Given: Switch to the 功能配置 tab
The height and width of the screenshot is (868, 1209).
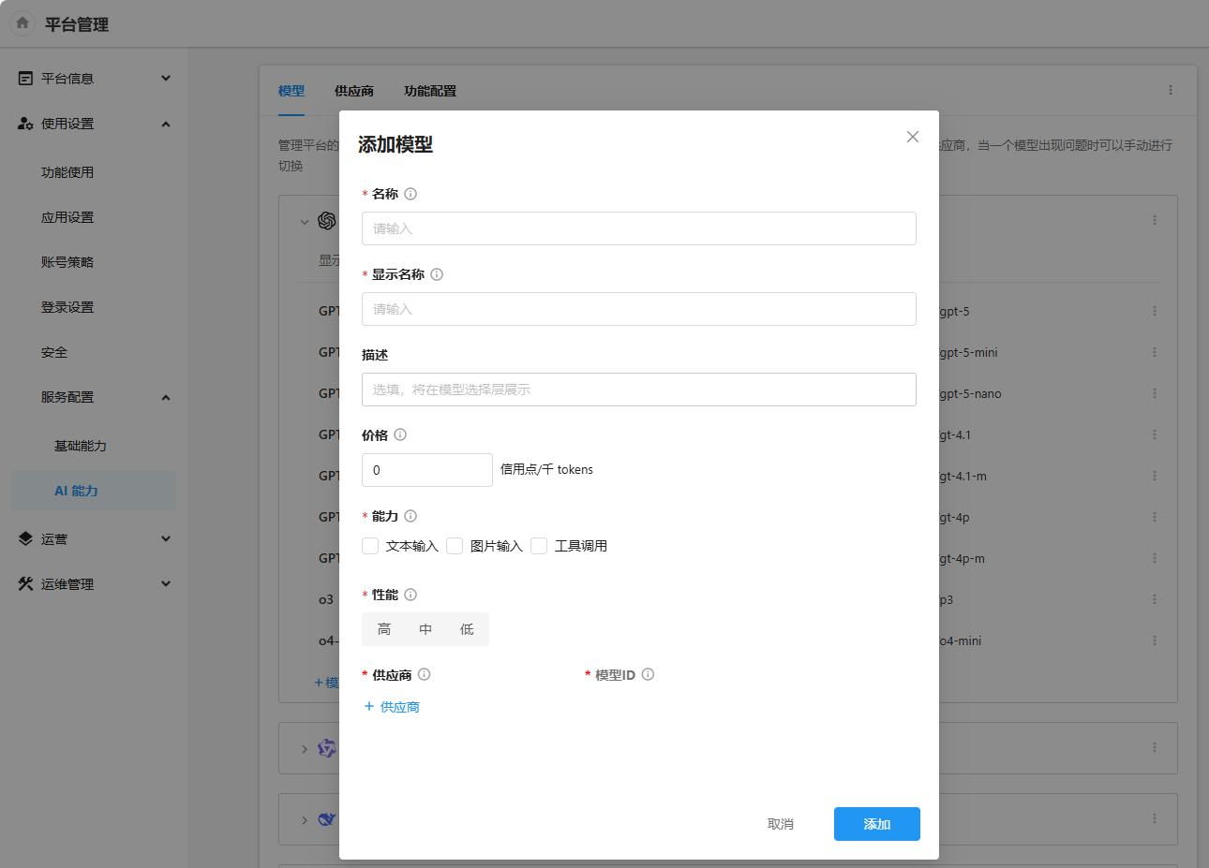Looking at the screenshot, I should 430,91.
